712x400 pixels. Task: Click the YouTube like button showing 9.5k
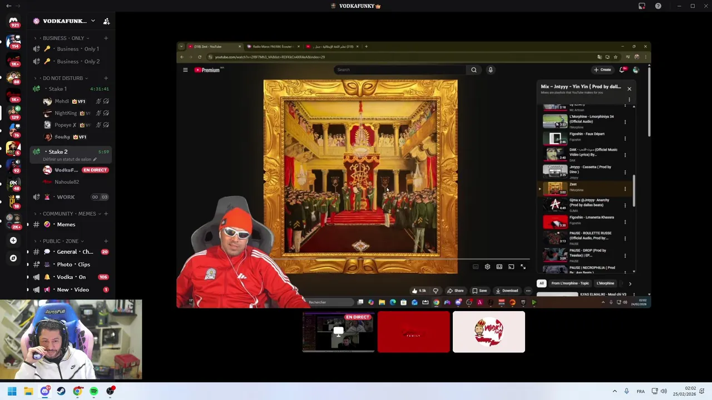click(419, 291)
